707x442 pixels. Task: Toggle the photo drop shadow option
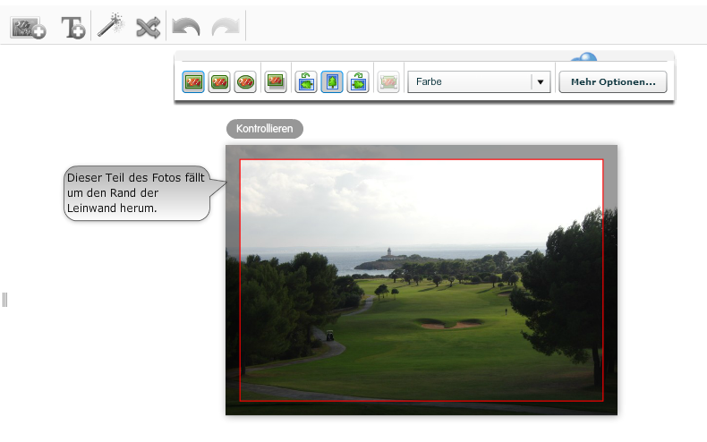point(275,82)
